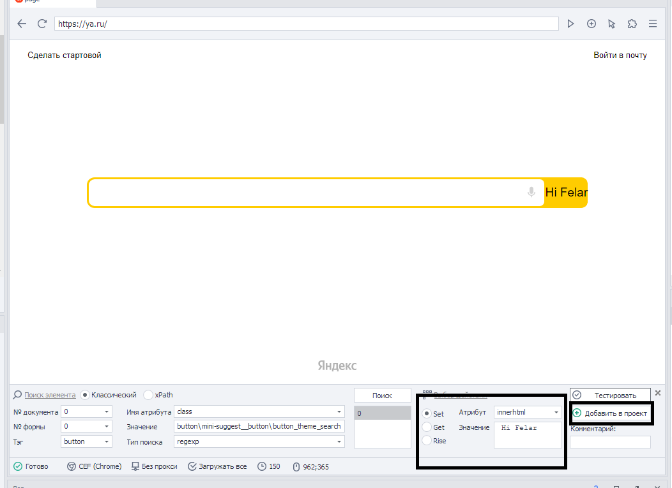
Task: Click the 962;365 coordinates text
Action: (316, 466)
